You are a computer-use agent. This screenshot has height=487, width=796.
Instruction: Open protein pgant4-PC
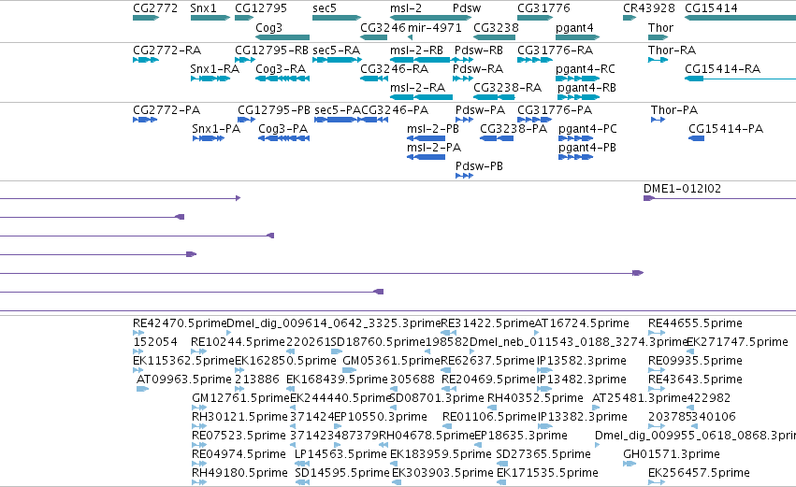[575, 138]
